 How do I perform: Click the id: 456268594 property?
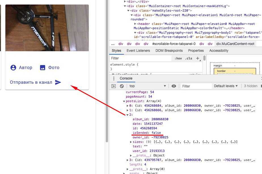pyautogui.click(x=145, y=128)
